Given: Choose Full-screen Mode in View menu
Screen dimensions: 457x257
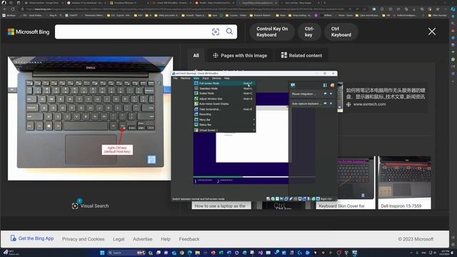Looking at the screenshot, I should coord(224,84).
